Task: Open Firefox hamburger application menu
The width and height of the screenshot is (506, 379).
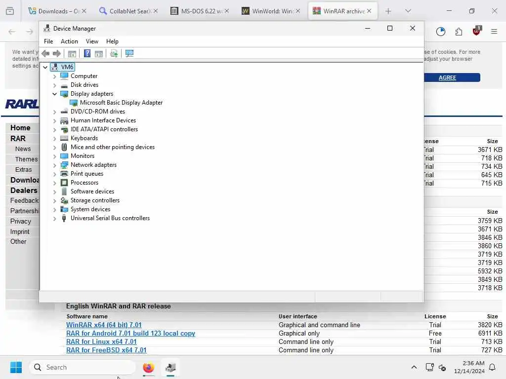Action: pos(494,32)
